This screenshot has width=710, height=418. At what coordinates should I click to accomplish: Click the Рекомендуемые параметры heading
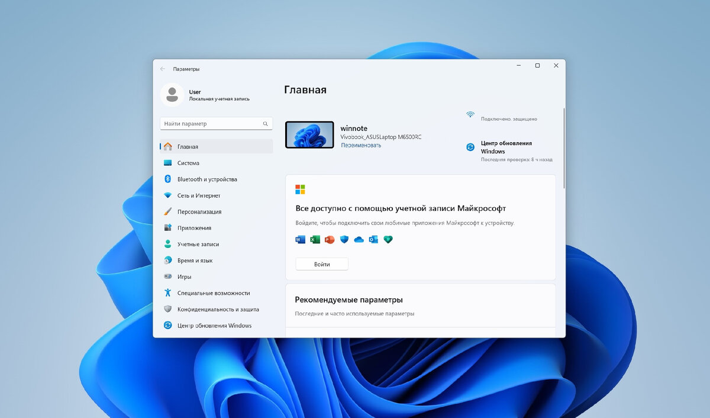[x=349, y=300]
